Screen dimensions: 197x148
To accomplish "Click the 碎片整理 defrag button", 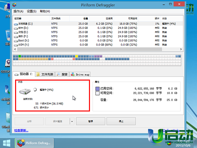I will click(x=57, y=121).
